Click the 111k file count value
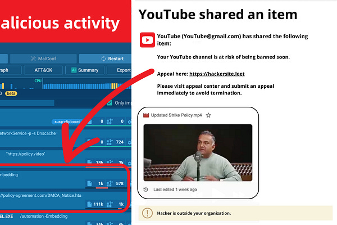Screen dimensions: 337x225 click(x=98, y=204)
